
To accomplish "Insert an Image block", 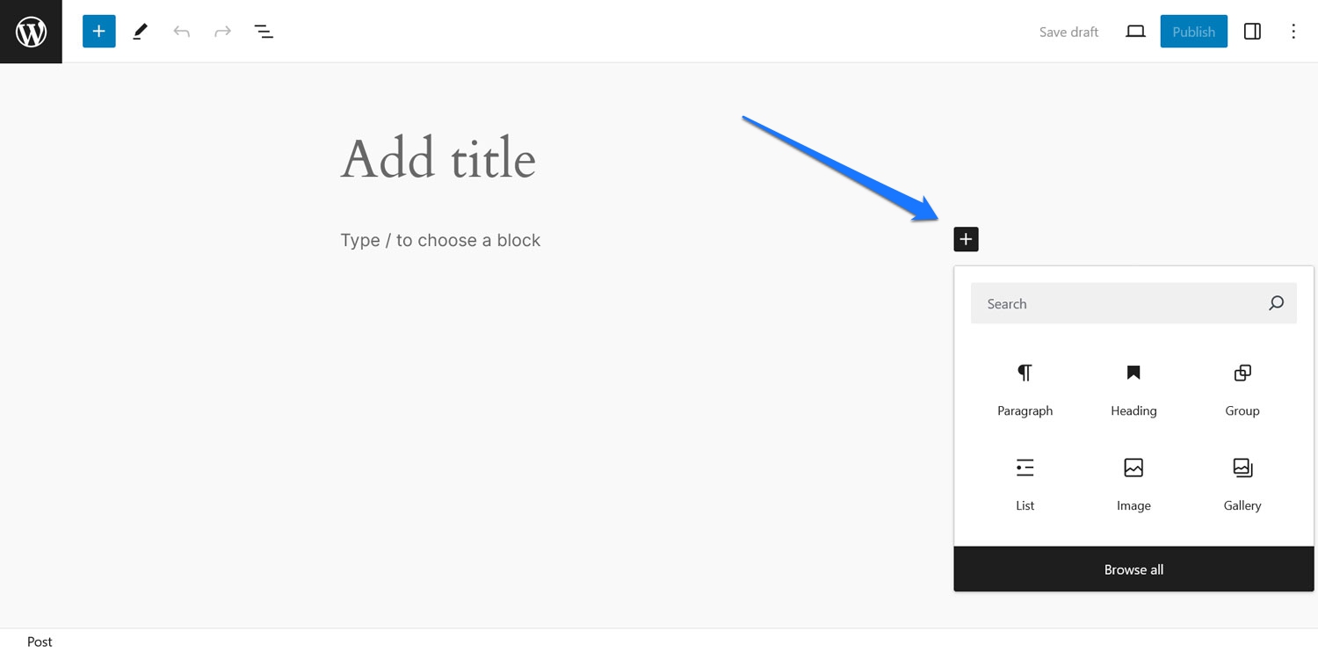I will pos(1133,482).
